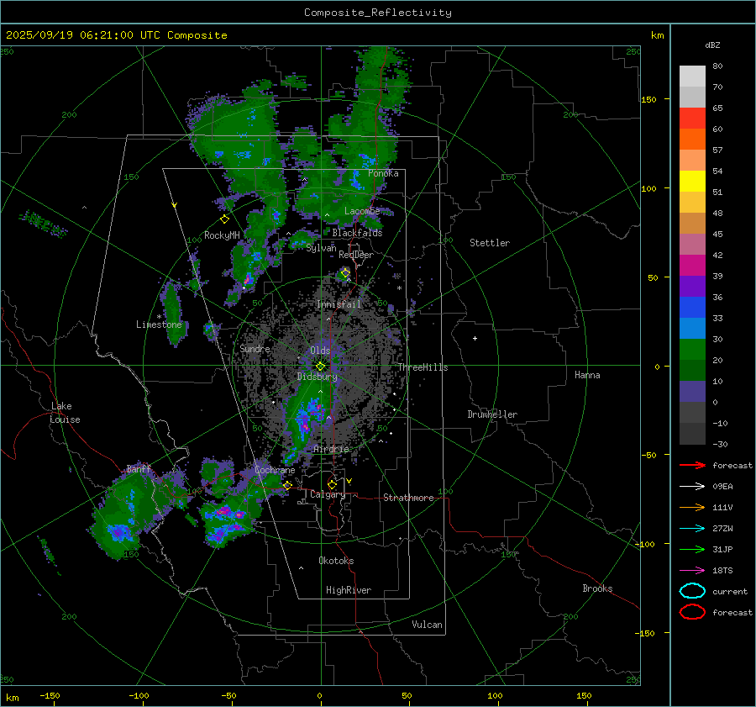Click the radar center diamond near Olds
Screen dimensions: 756x707
(x=320, y=366)
